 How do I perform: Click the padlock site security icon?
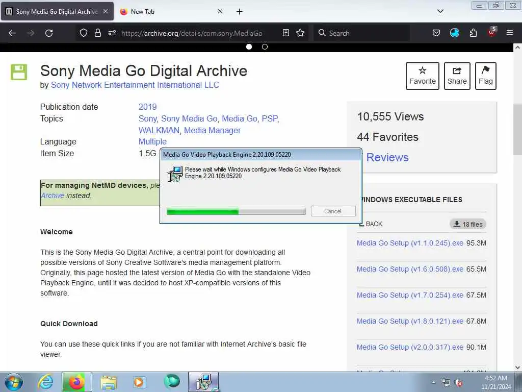[97, 33]
